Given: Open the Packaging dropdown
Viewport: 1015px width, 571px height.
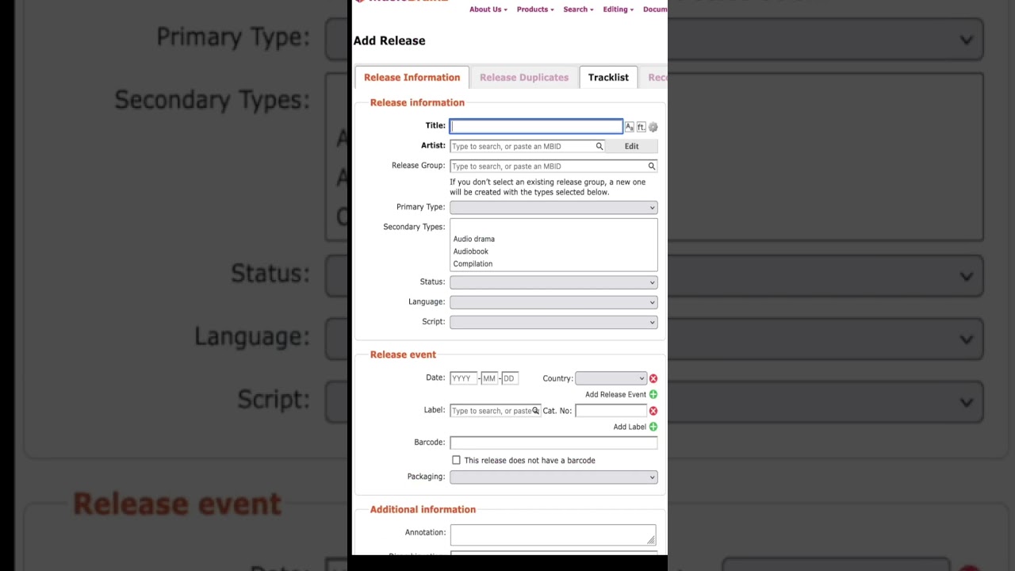Looking at the screenshot, I should tap(553, 477).
